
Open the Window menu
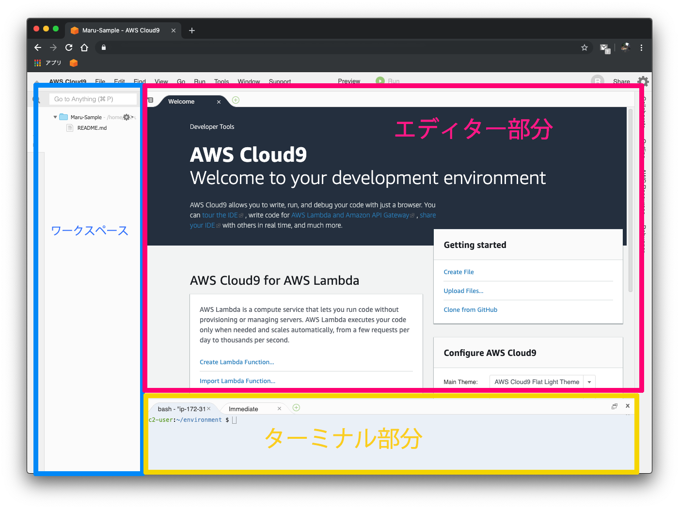point(249,81)
